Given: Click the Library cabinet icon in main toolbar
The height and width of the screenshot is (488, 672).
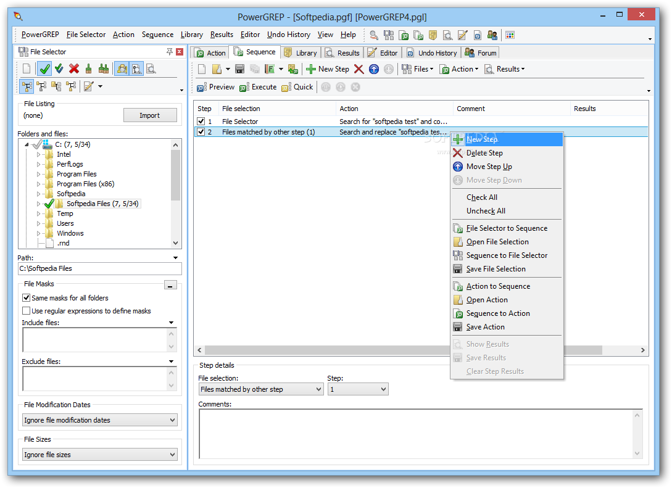Looking at the screenshot, I should (x=433, y=35).
